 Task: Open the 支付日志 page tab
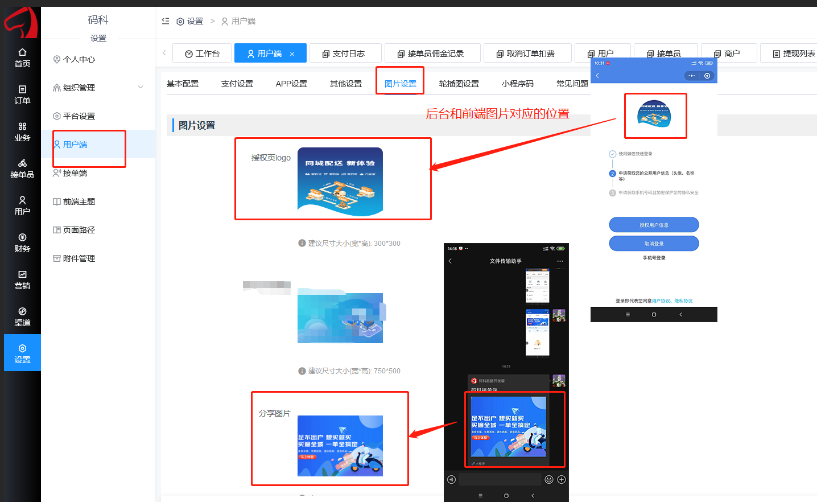point(343,54)
